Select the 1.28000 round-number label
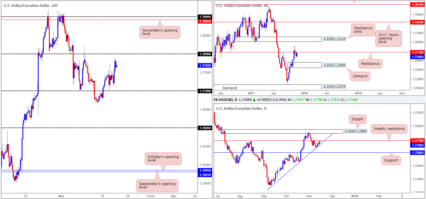The image size is (426, 199). tap(205, 54)
